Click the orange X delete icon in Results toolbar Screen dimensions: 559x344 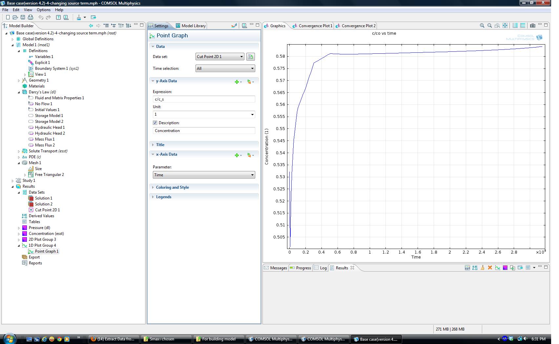point(490,268)
